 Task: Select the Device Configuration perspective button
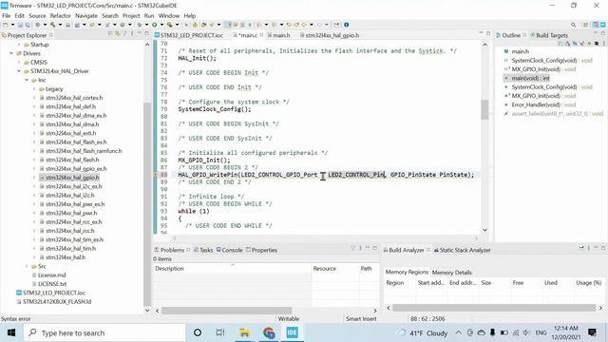click(603, 25)
